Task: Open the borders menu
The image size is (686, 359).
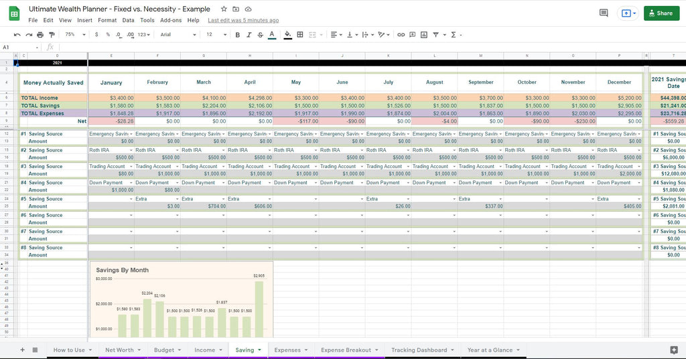Action: tap(300, 35)
